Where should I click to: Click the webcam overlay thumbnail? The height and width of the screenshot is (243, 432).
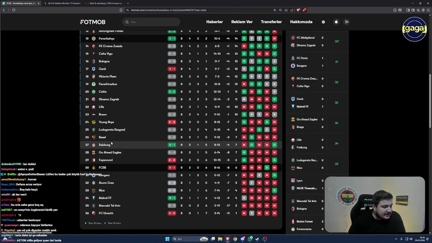pos(375,205)
